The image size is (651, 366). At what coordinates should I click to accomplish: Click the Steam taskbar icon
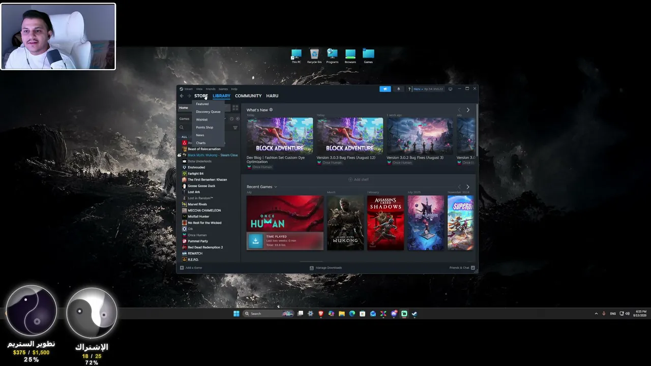pyautogui.click(x=415, y=314)
